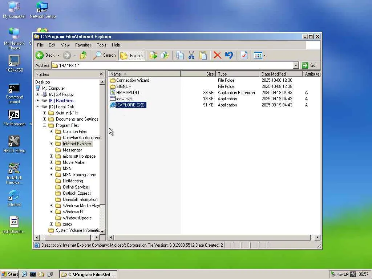Click the EN language tray indicator

pyautogui.click(x=346, y=275)
